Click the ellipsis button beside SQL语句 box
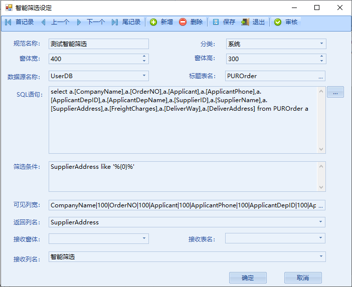The height and width of the screenshot is (287, 352). 335,92
